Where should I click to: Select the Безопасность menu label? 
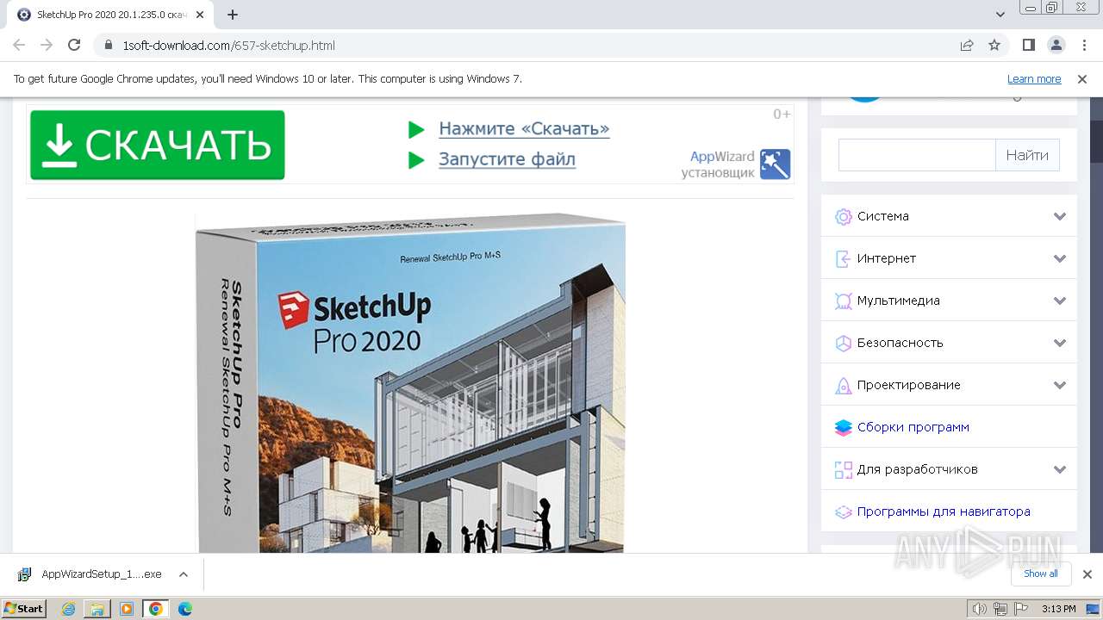(900, 343)
